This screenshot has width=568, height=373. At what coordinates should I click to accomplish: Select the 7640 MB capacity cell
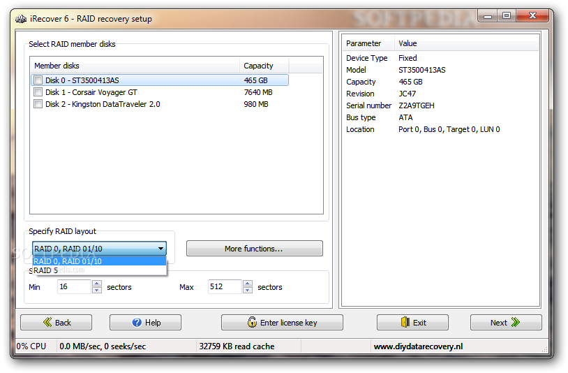258,92
